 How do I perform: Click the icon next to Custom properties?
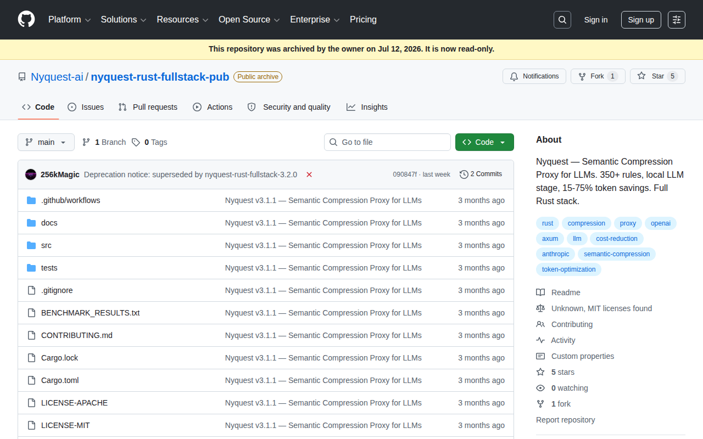coord(540,356)
